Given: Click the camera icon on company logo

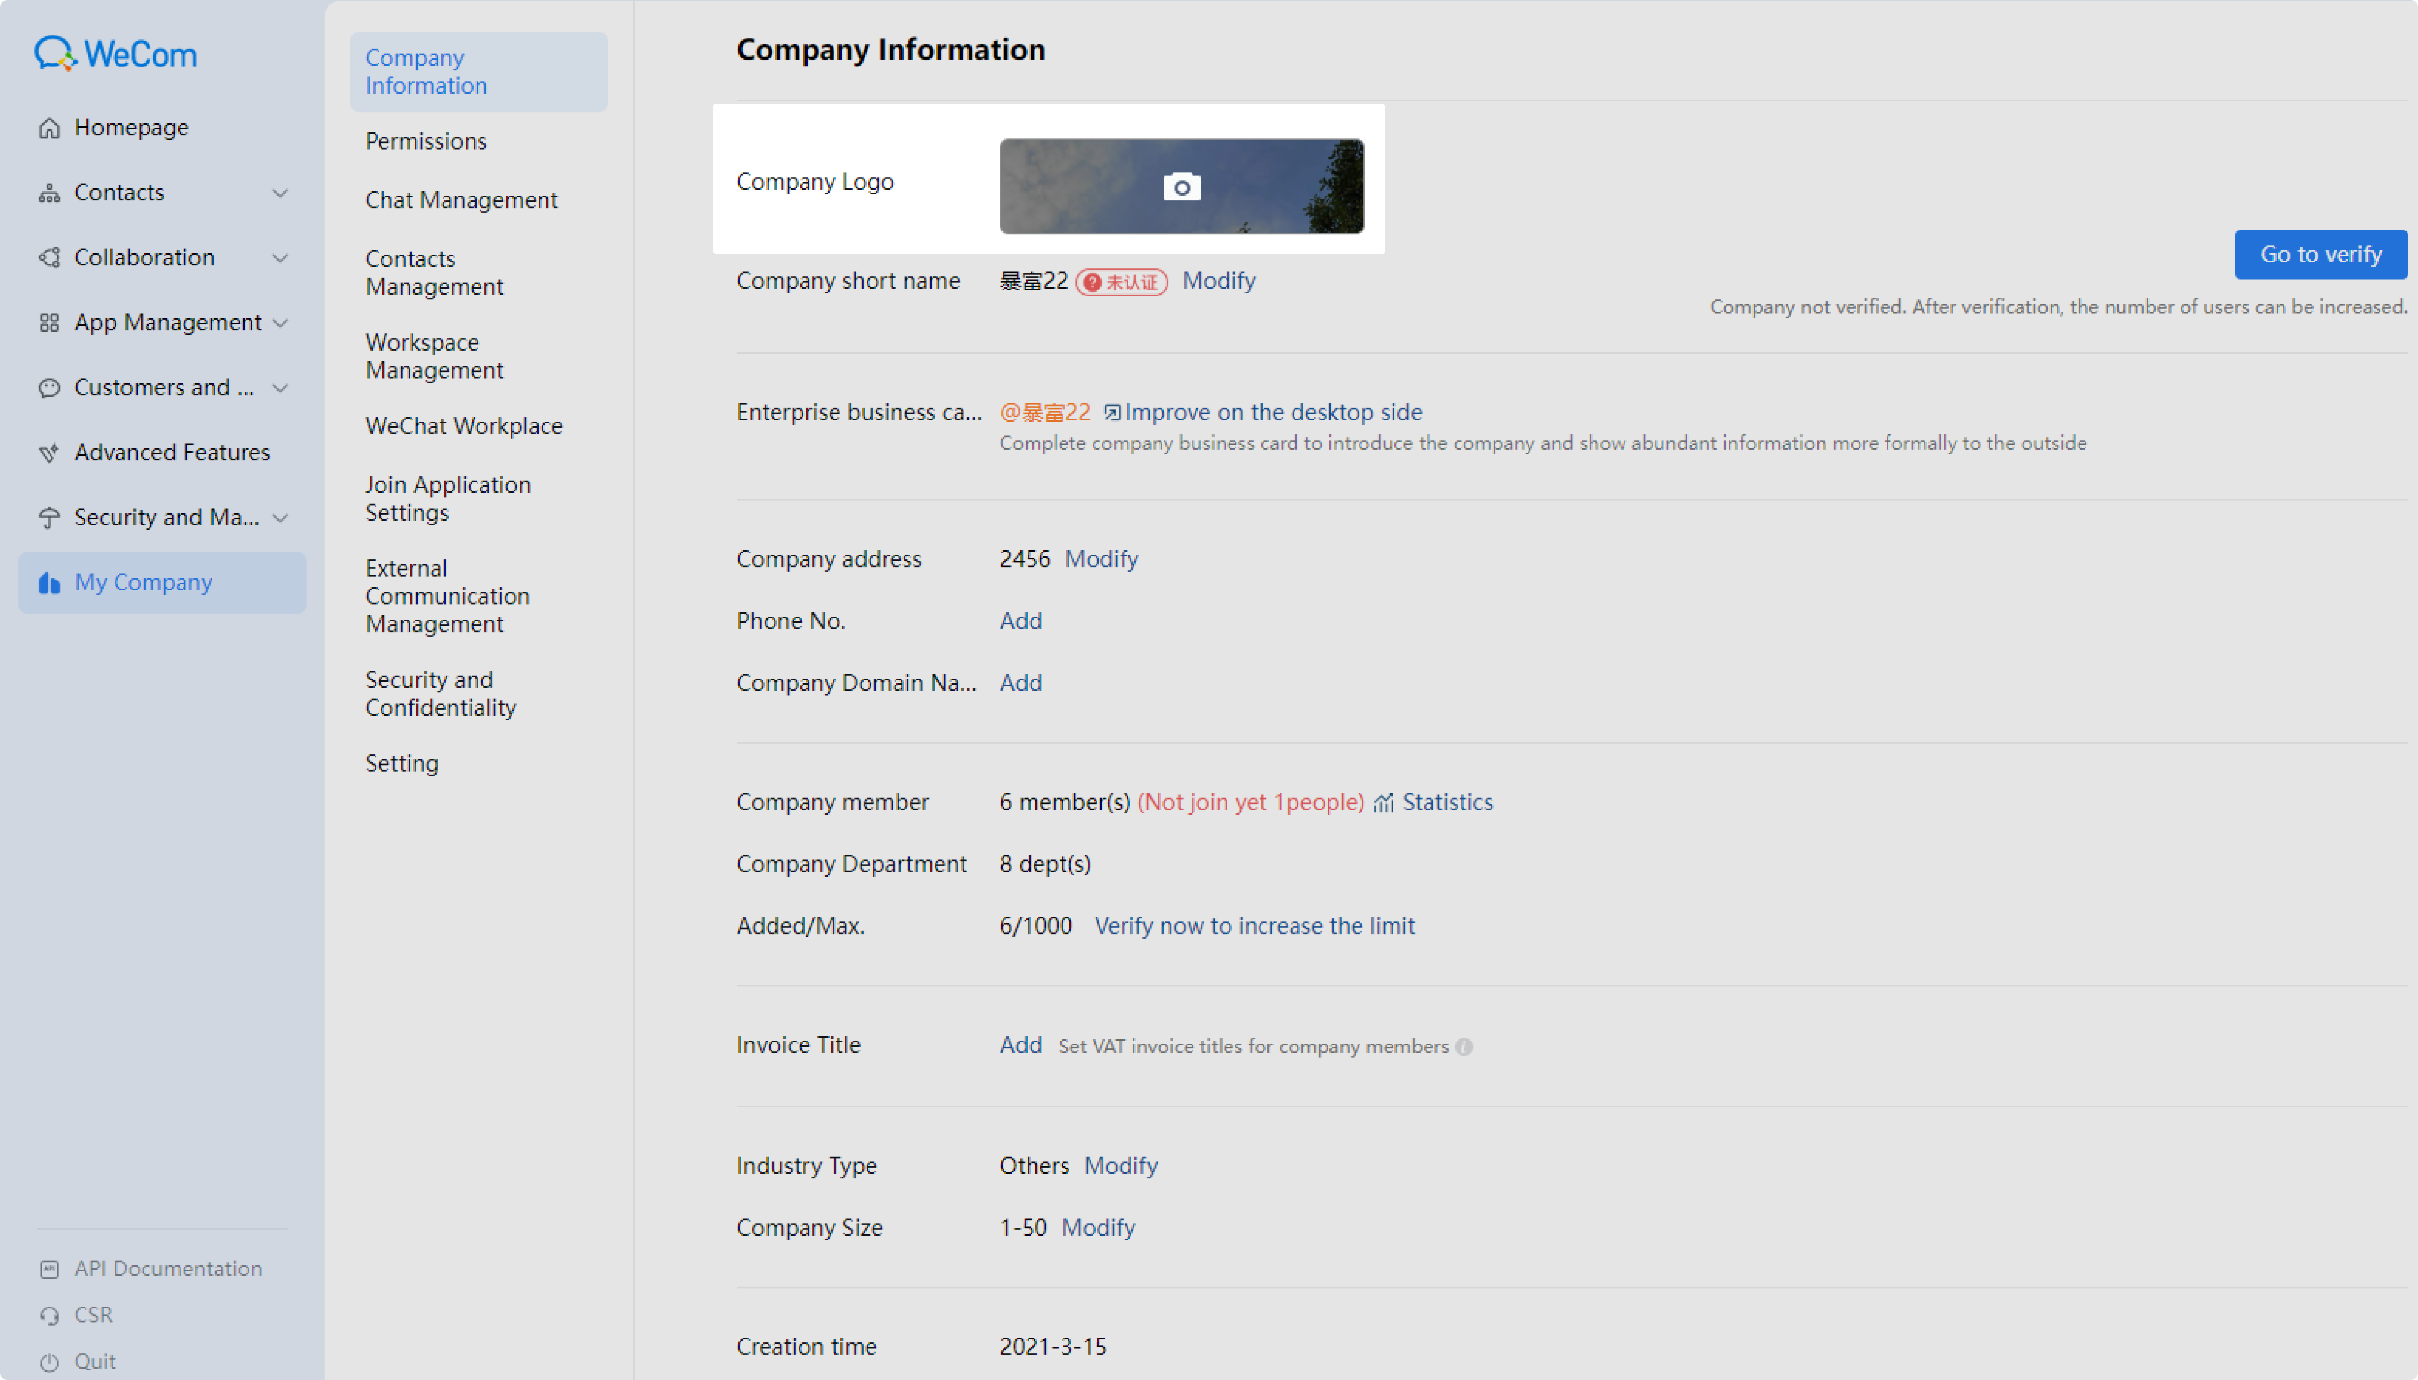Looking at the screenshot, I should (1182, 187).
